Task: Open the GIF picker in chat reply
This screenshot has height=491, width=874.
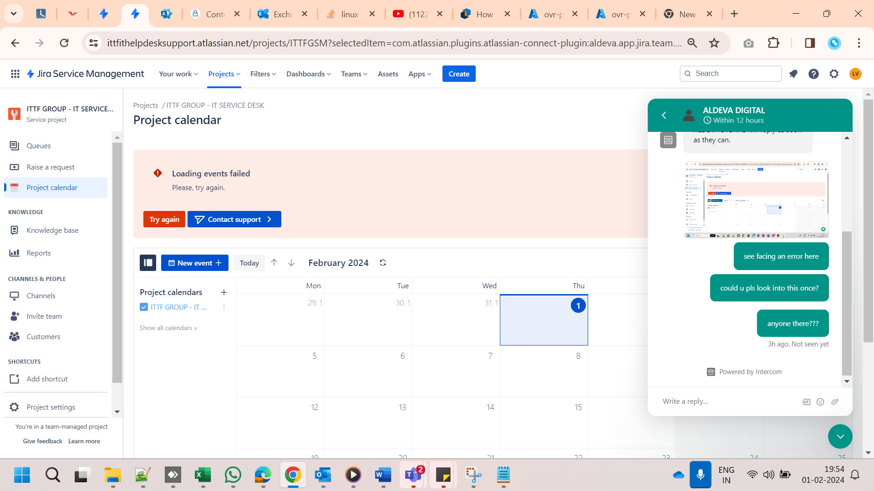Action: click(x=806, y=401)
